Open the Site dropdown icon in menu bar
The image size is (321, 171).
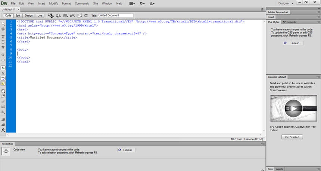coord(152,3)
